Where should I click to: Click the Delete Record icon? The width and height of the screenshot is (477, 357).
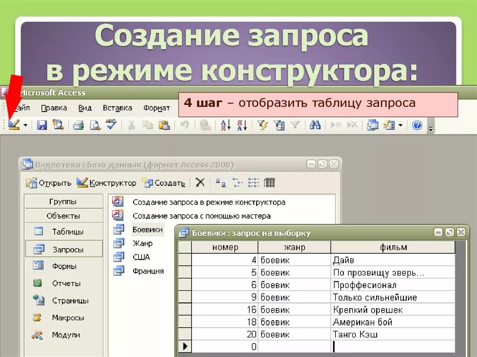[352, 125]
